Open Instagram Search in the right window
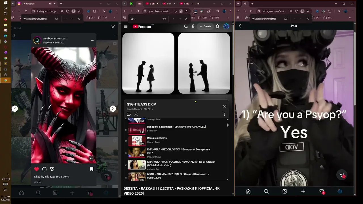This screenshot has width=363, height=204. (x=267, y=192)
